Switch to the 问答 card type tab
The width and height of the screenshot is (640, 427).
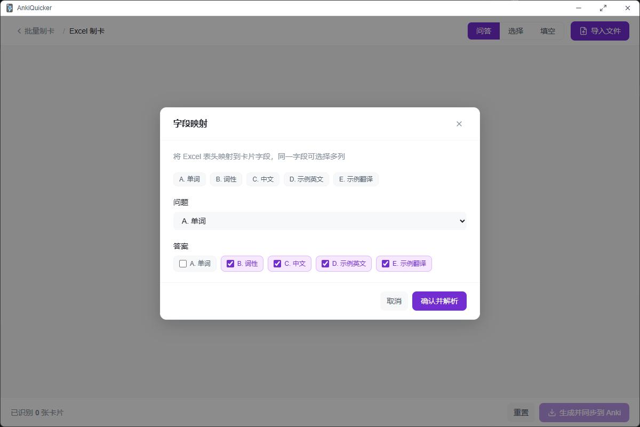tap(484, 31)
